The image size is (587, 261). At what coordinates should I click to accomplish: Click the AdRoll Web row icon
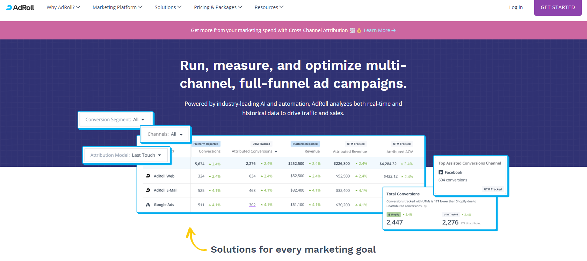148,176
